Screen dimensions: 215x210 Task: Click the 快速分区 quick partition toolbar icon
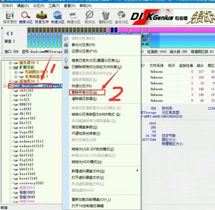(58, 15)
